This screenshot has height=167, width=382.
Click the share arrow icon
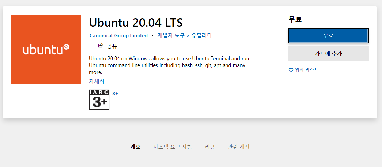[101, 46]
